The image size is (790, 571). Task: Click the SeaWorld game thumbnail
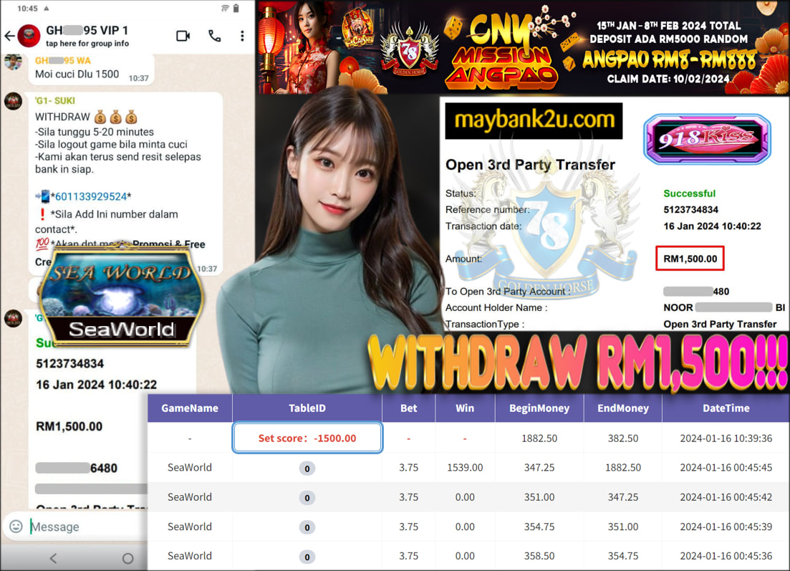click(x=122, y=297)
